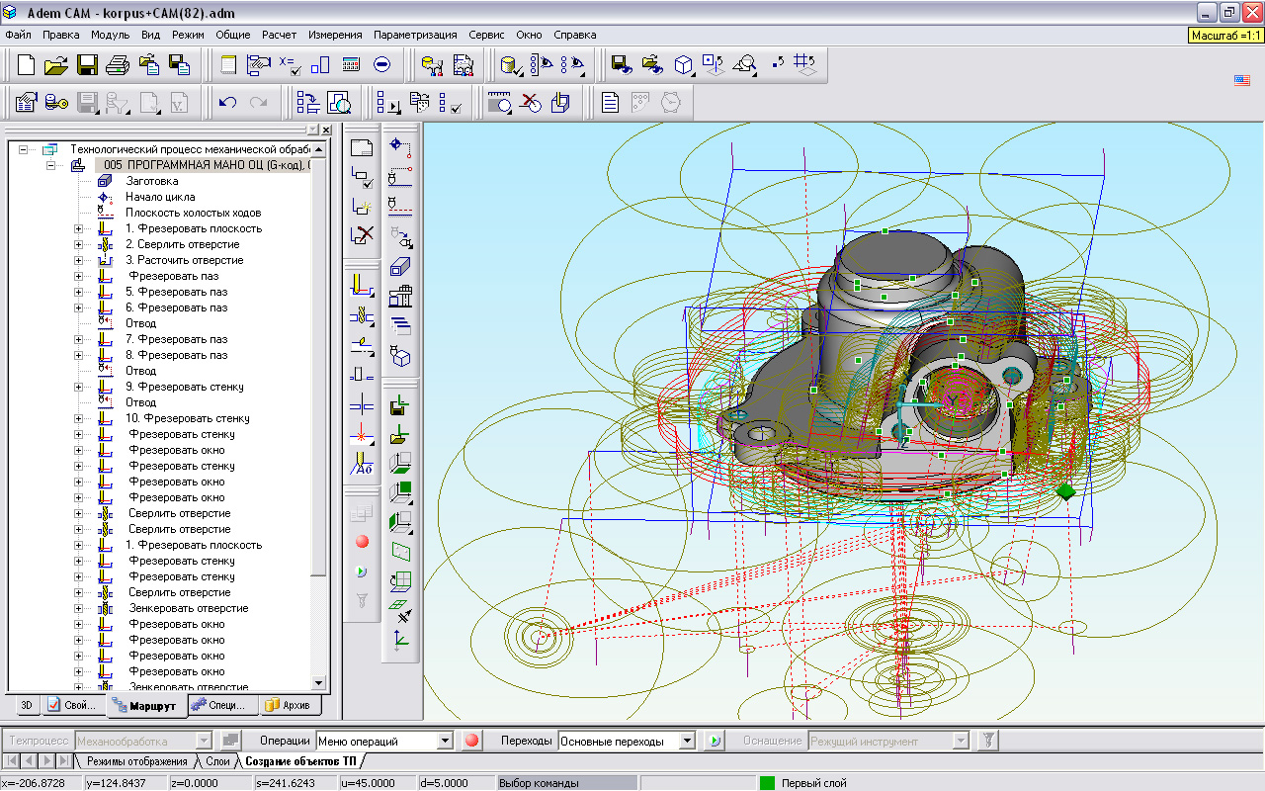This screenshot has height=791, width=1265.
Task: Click the red dot beside Операции dropdown
Action: 471,741
